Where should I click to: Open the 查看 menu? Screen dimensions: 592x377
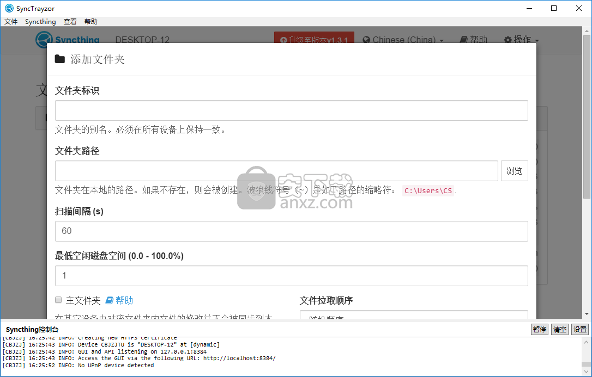pyautogui.click(x=70, y=21)
